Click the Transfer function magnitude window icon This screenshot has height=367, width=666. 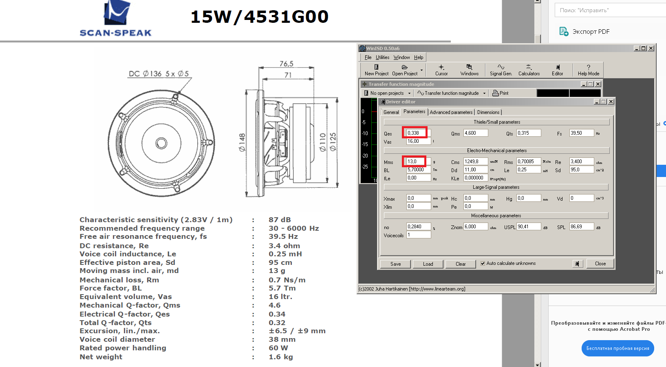[x=365, y=84]
